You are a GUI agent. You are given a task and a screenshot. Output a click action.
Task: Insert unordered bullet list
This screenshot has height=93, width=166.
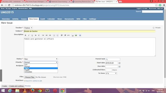54,35
